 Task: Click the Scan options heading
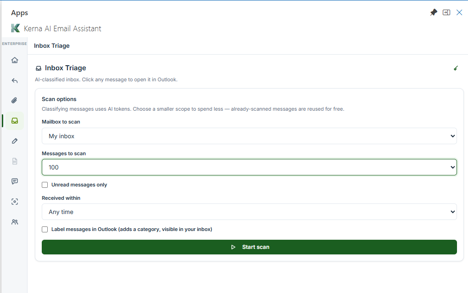(x=59, y=99)
